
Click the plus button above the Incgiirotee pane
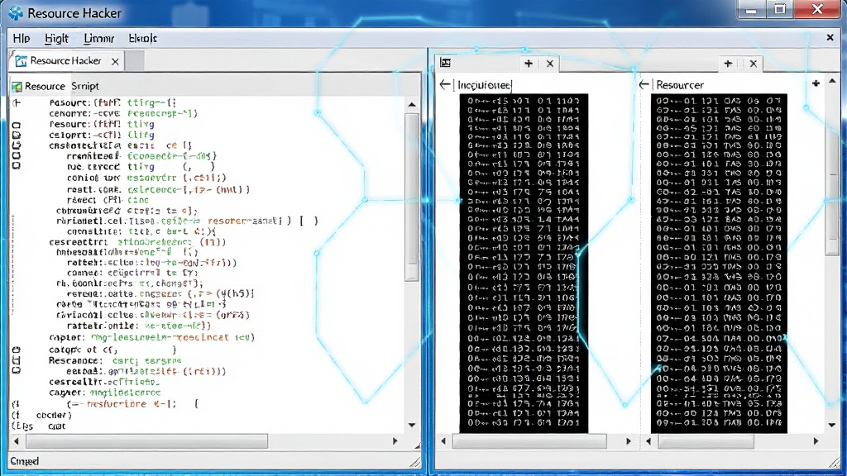[x=529, y=64]
